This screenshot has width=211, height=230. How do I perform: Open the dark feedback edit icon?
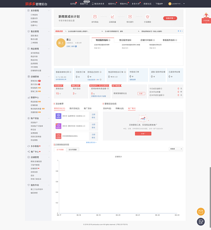click(x=201, y=221)
